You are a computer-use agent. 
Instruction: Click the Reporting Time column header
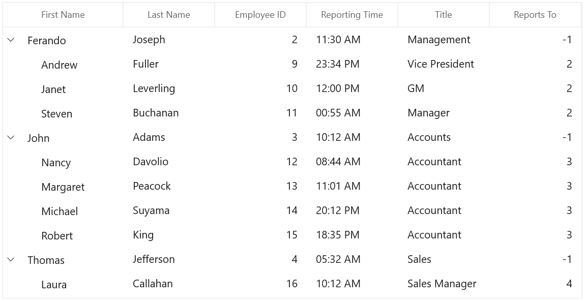tap(352, 15)
